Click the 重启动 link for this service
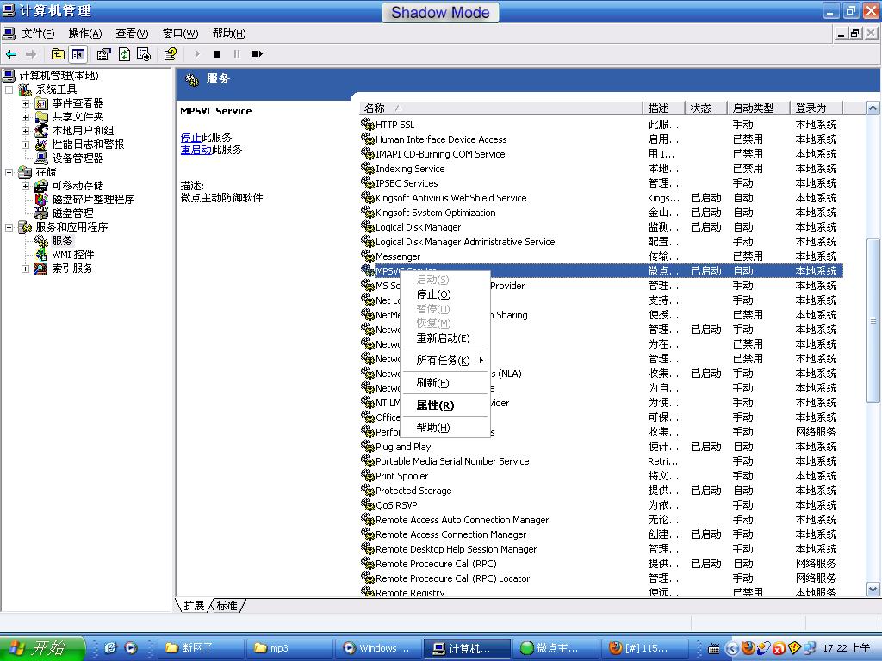Screen dimensions: 882x661 196,150
